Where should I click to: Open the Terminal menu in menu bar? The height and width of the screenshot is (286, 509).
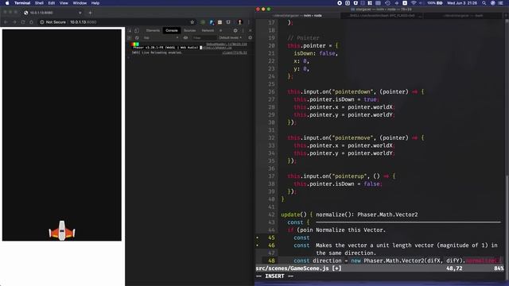coord(22,3)
